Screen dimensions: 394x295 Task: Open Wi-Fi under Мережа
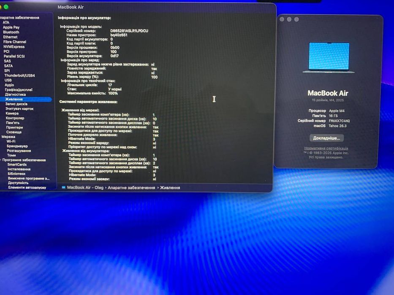pyautogui.click(x=11, y=141)
